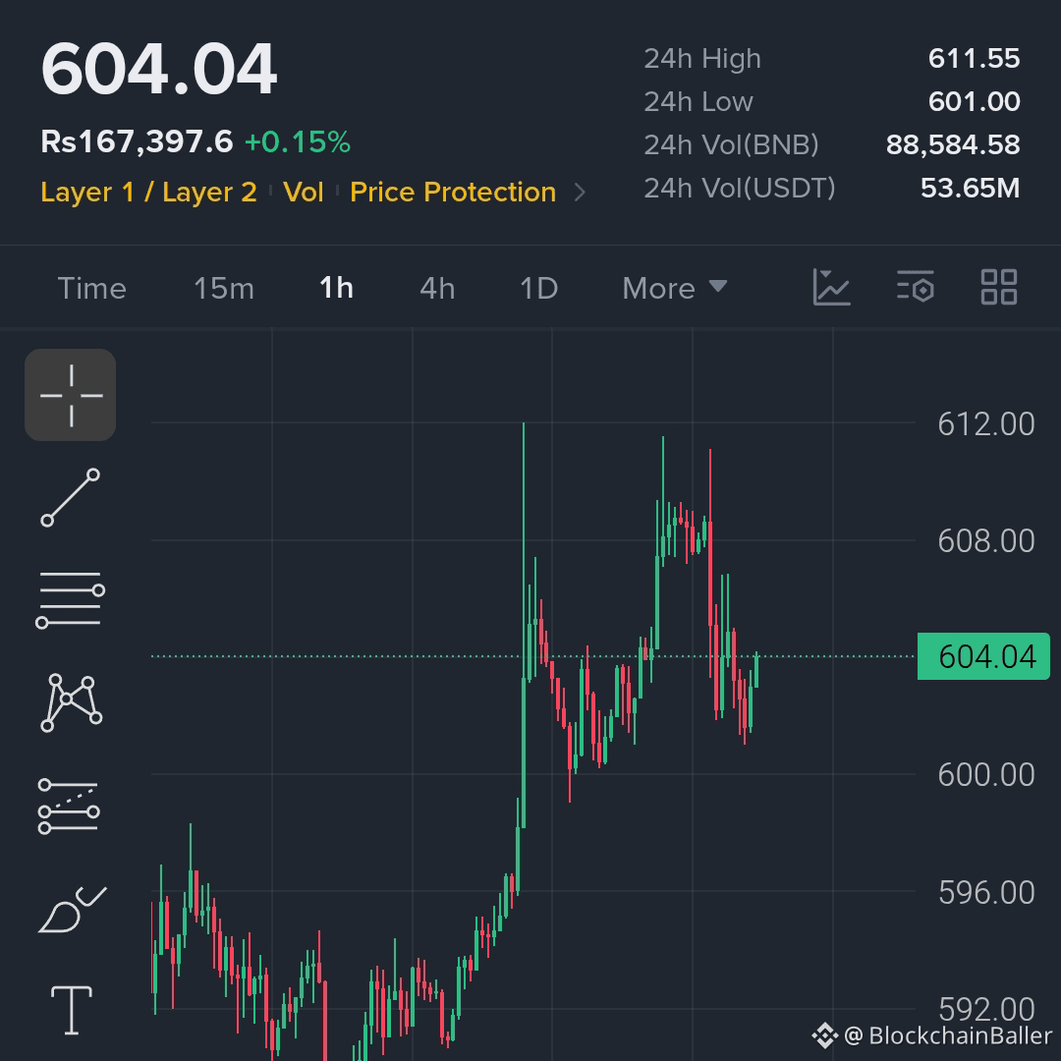Screen dimensions: 1061x1061
Task: Open chart settings list icon
Action: (x=916, y=287)
